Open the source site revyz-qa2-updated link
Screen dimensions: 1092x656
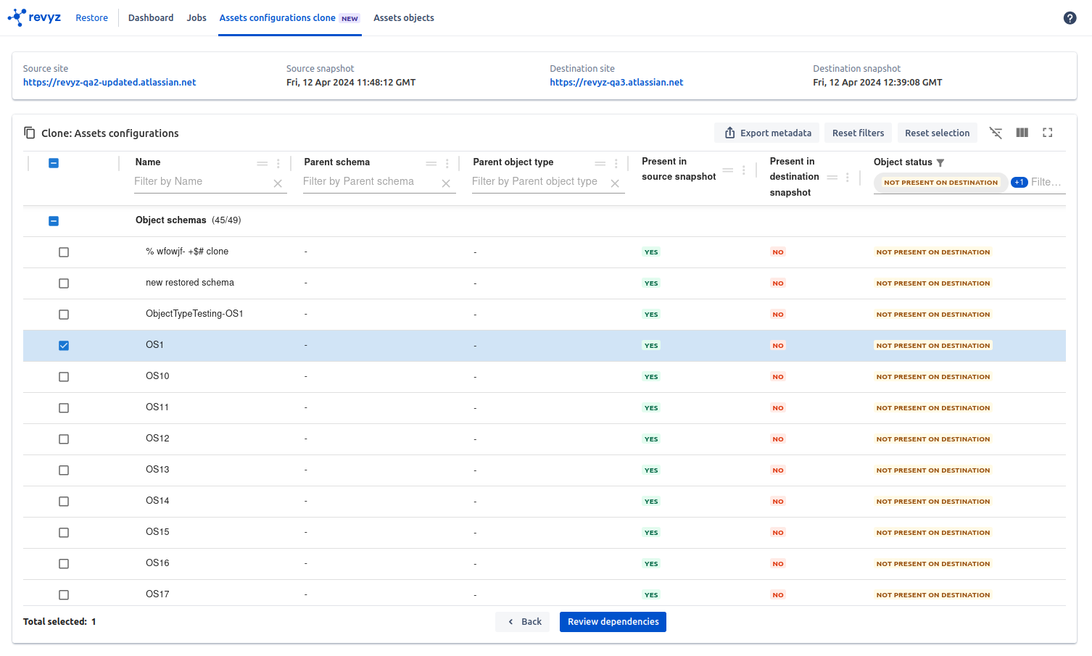[109, 83]
